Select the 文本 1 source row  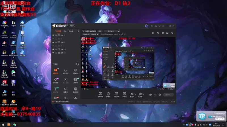click(66, 35)
